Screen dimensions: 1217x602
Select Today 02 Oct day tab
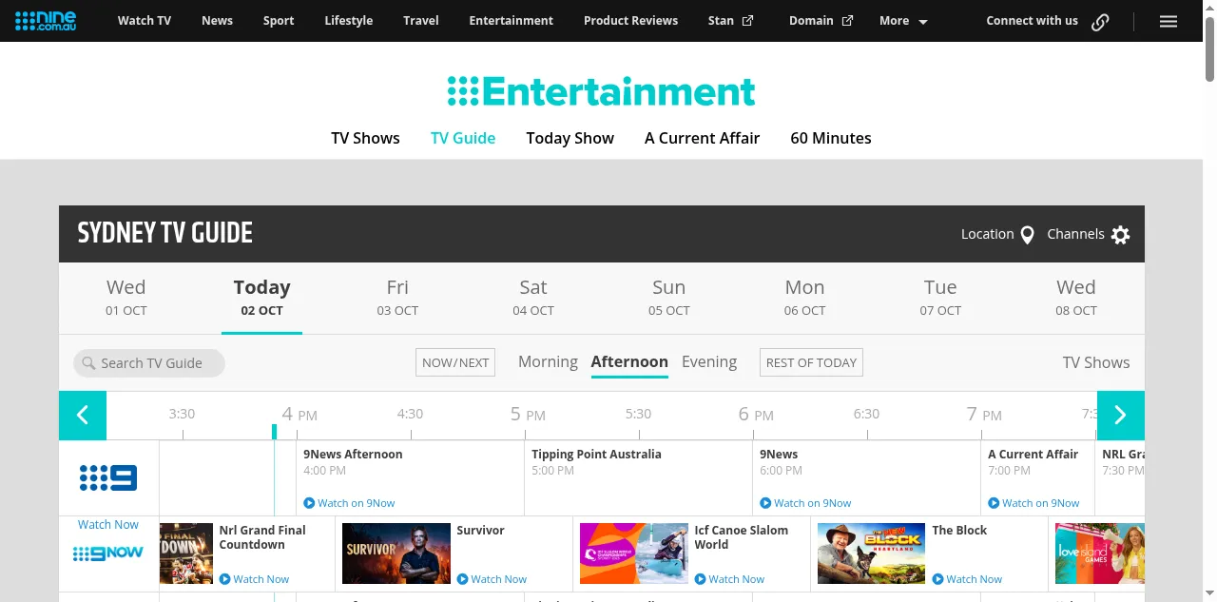pos(261,297)
